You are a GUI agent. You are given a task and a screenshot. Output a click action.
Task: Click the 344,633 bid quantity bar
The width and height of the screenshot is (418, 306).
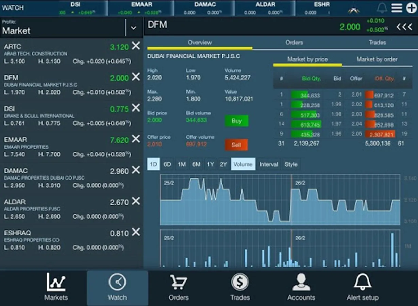click(306, 95)
